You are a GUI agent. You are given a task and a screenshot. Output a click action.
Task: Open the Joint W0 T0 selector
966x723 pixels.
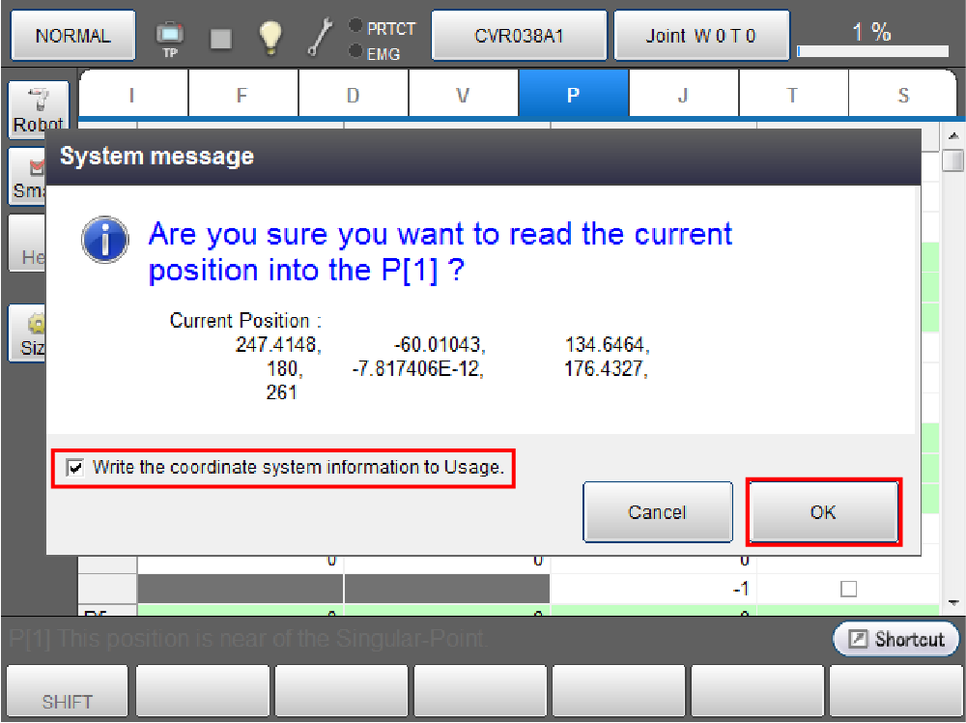point(701,37)
